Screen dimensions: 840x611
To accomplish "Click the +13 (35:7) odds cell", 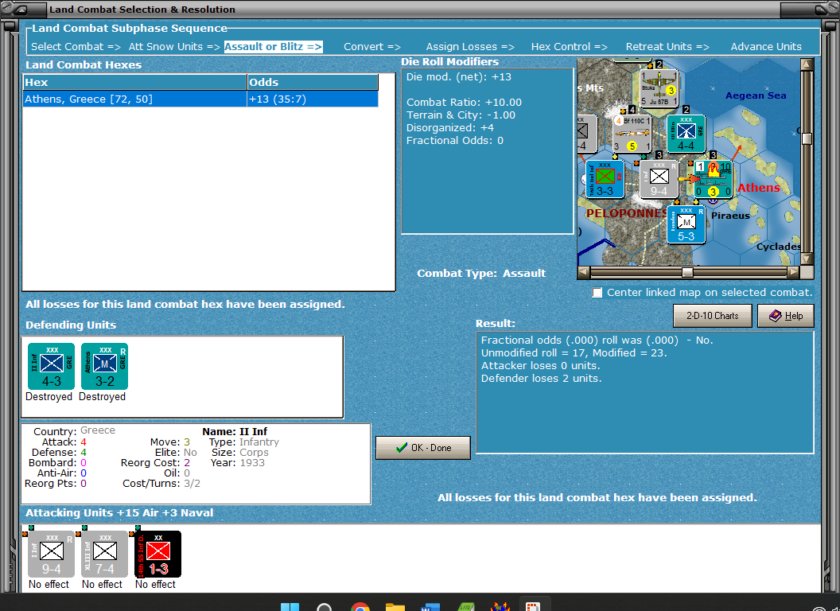I will pos(313,99).
